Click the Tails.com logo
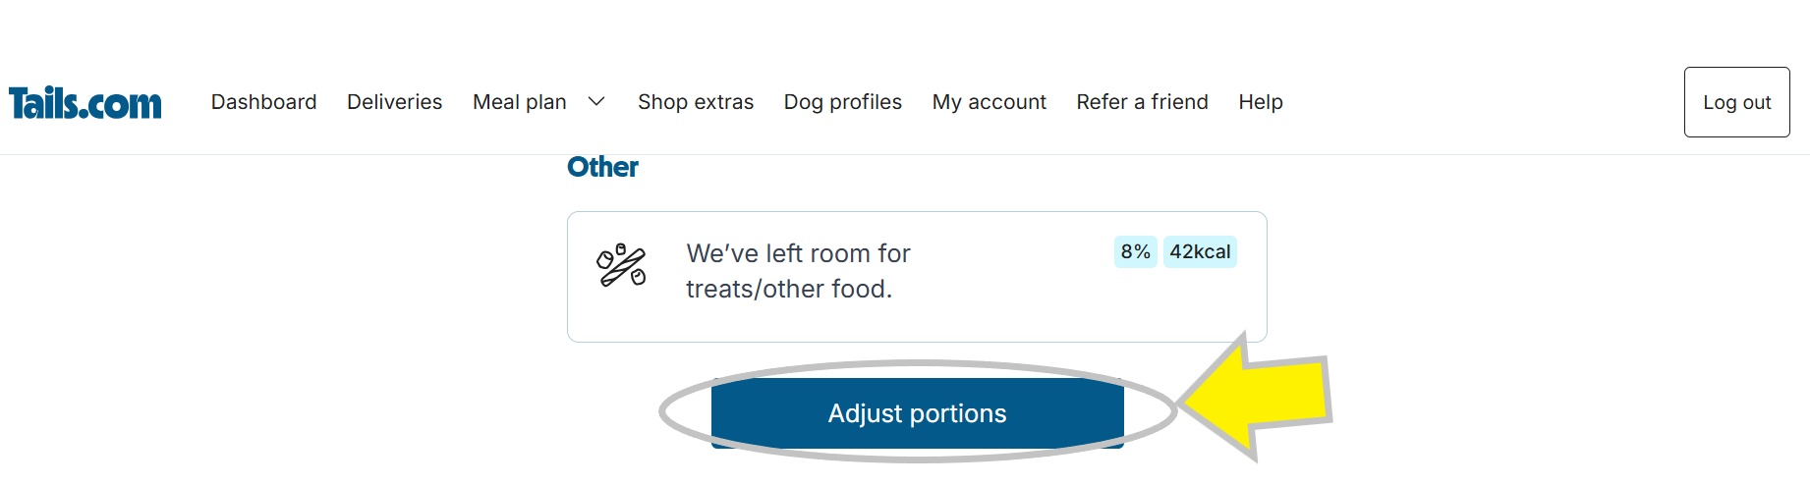 pyautogui.click(x=85, y=103)
